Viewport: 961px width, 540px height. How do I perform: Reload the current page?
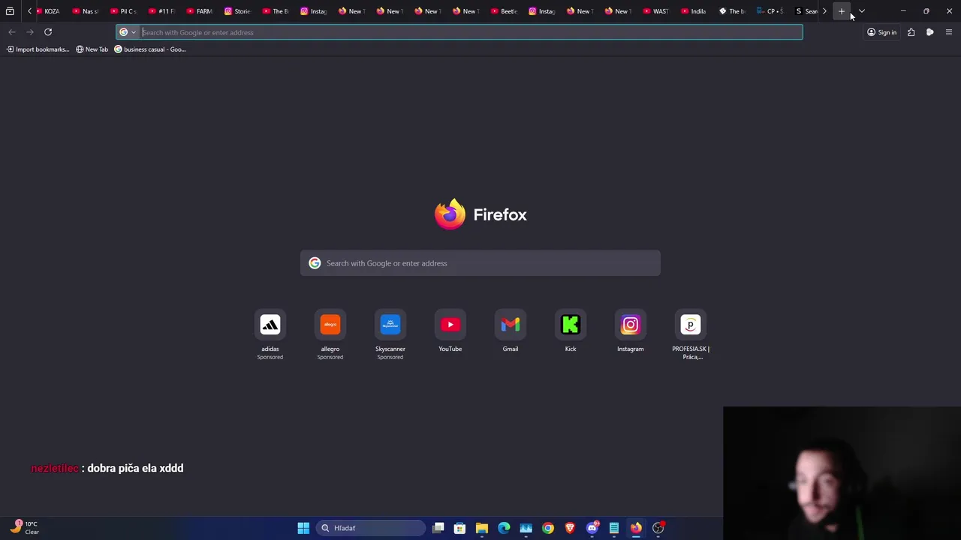pos(48,32)
